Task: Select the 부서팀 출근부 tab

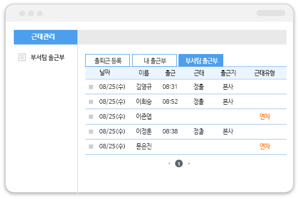Action: pyautogui.click(x=201, y=61)
